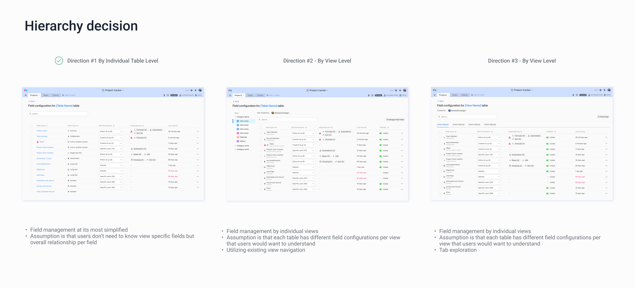The image size is (635, 288).
Task: Click Manage Field Order button in Direction #2
Action: click(x=395, y=120)
